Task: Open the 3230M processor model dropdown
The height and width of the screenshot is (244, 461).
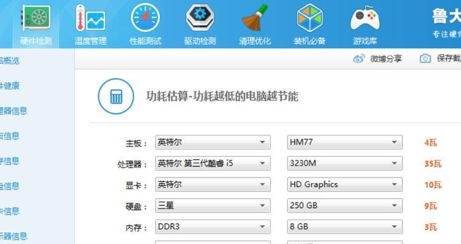Action: click(x=345, y=163)
